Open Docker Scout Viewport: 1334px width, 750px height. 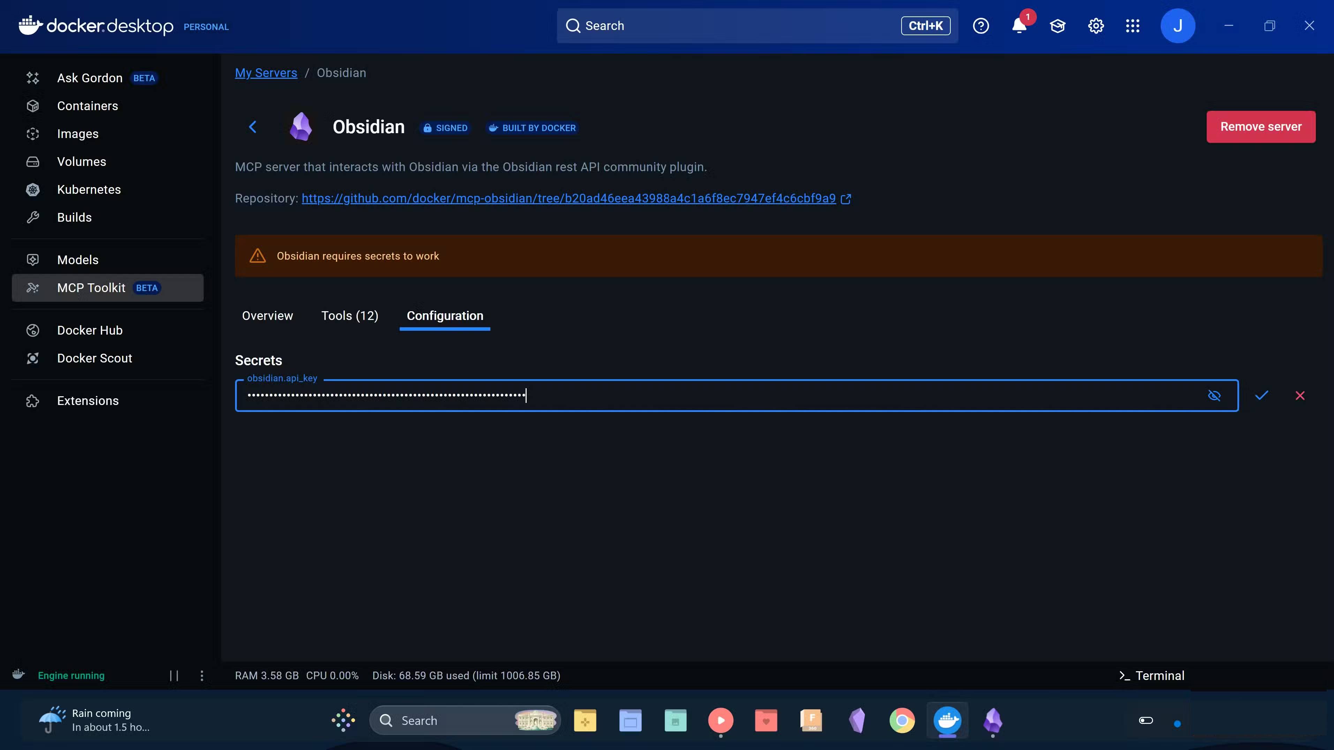pos(95,358)
